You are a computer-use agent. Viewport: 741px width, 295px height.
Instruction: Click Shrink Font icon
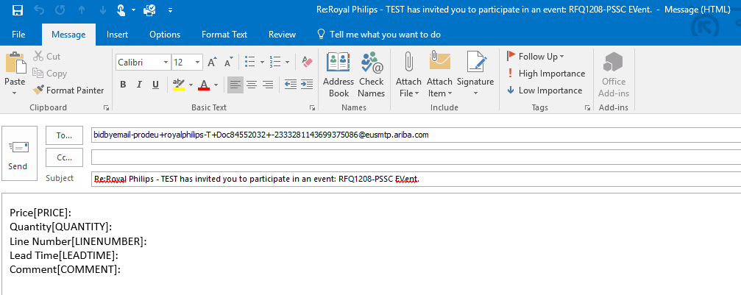coord(229,63)
